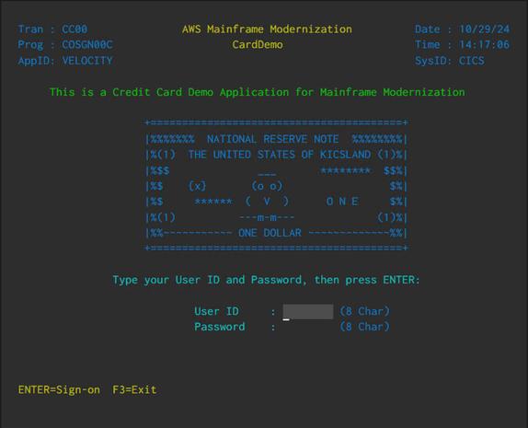Click the F3=Exit key hint
This screenshot has width=528, height=428.
point(134,389)
